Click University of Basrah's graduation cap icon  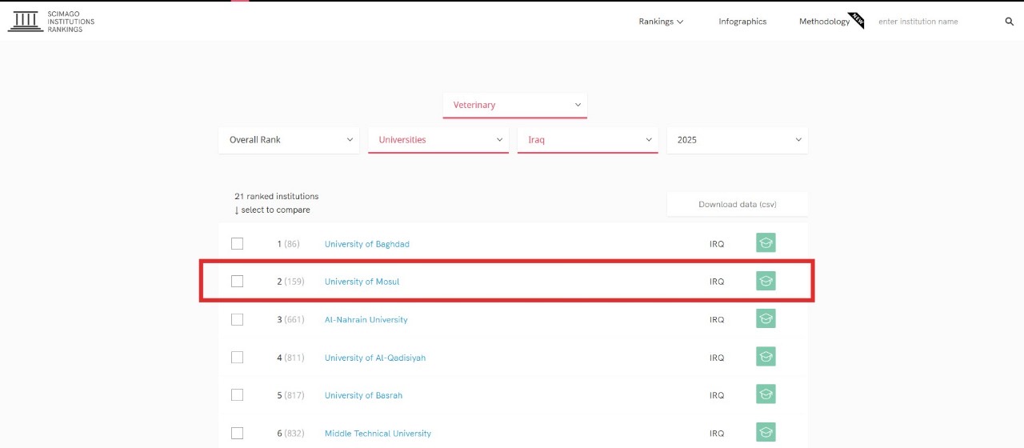766,394
